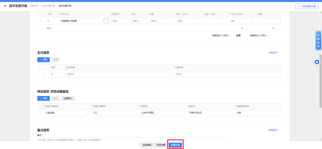Tick the checkbox for payment row 1
322x149 pixels.
(x=43, y=74)
